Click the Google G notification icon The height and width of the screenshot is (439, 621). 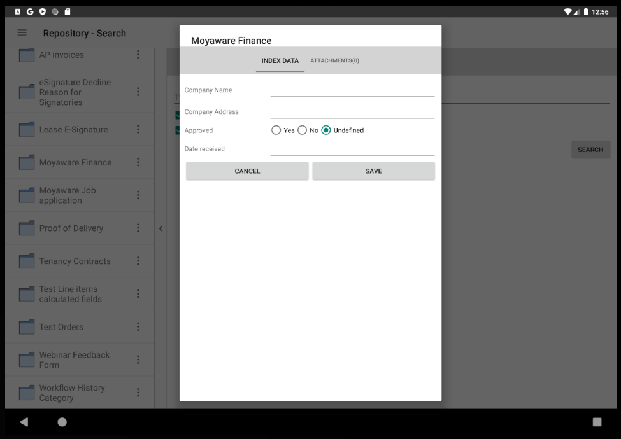[x=30, y=12]
